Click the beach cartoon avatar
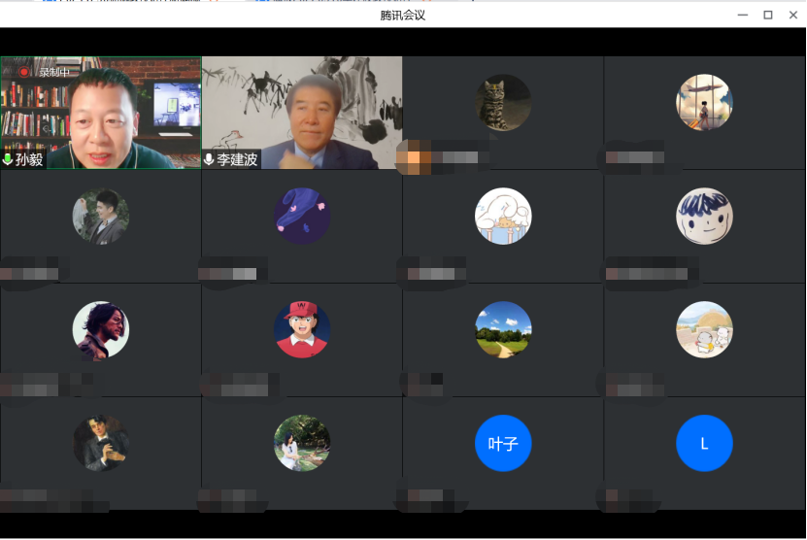 [704, 329]
